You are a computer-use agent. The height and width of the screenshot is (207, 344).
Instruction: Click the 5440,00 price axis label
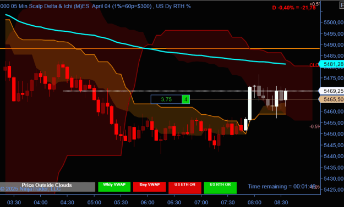334,156
